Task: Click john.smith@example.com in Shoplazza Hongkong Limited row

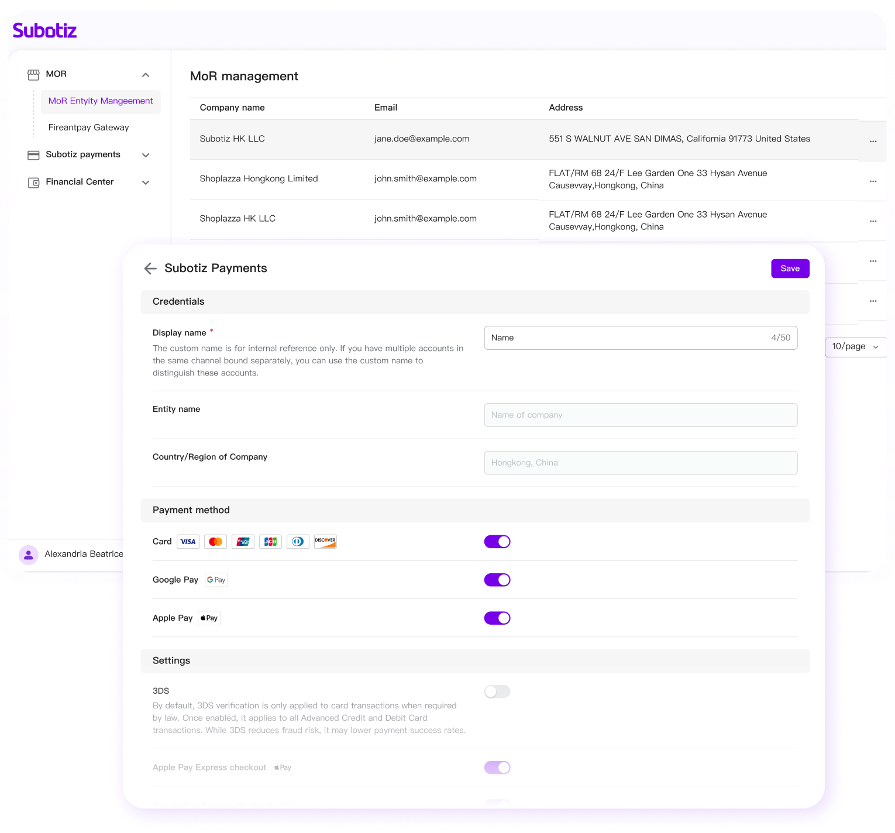Action: pyautogui.click(x=425, y=179)
